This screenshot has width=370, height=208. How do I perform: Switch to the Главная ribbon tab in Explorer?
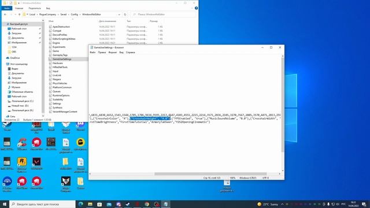click(19, 8)
